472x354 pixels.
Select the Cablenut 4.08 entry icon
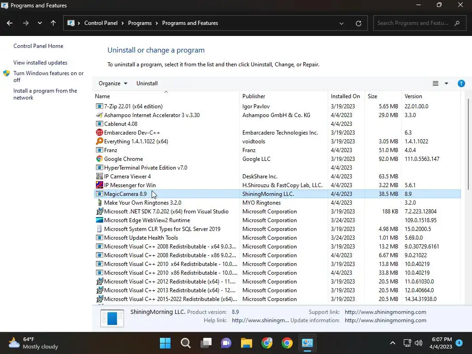pyautogui.click(x=100, y=124)
